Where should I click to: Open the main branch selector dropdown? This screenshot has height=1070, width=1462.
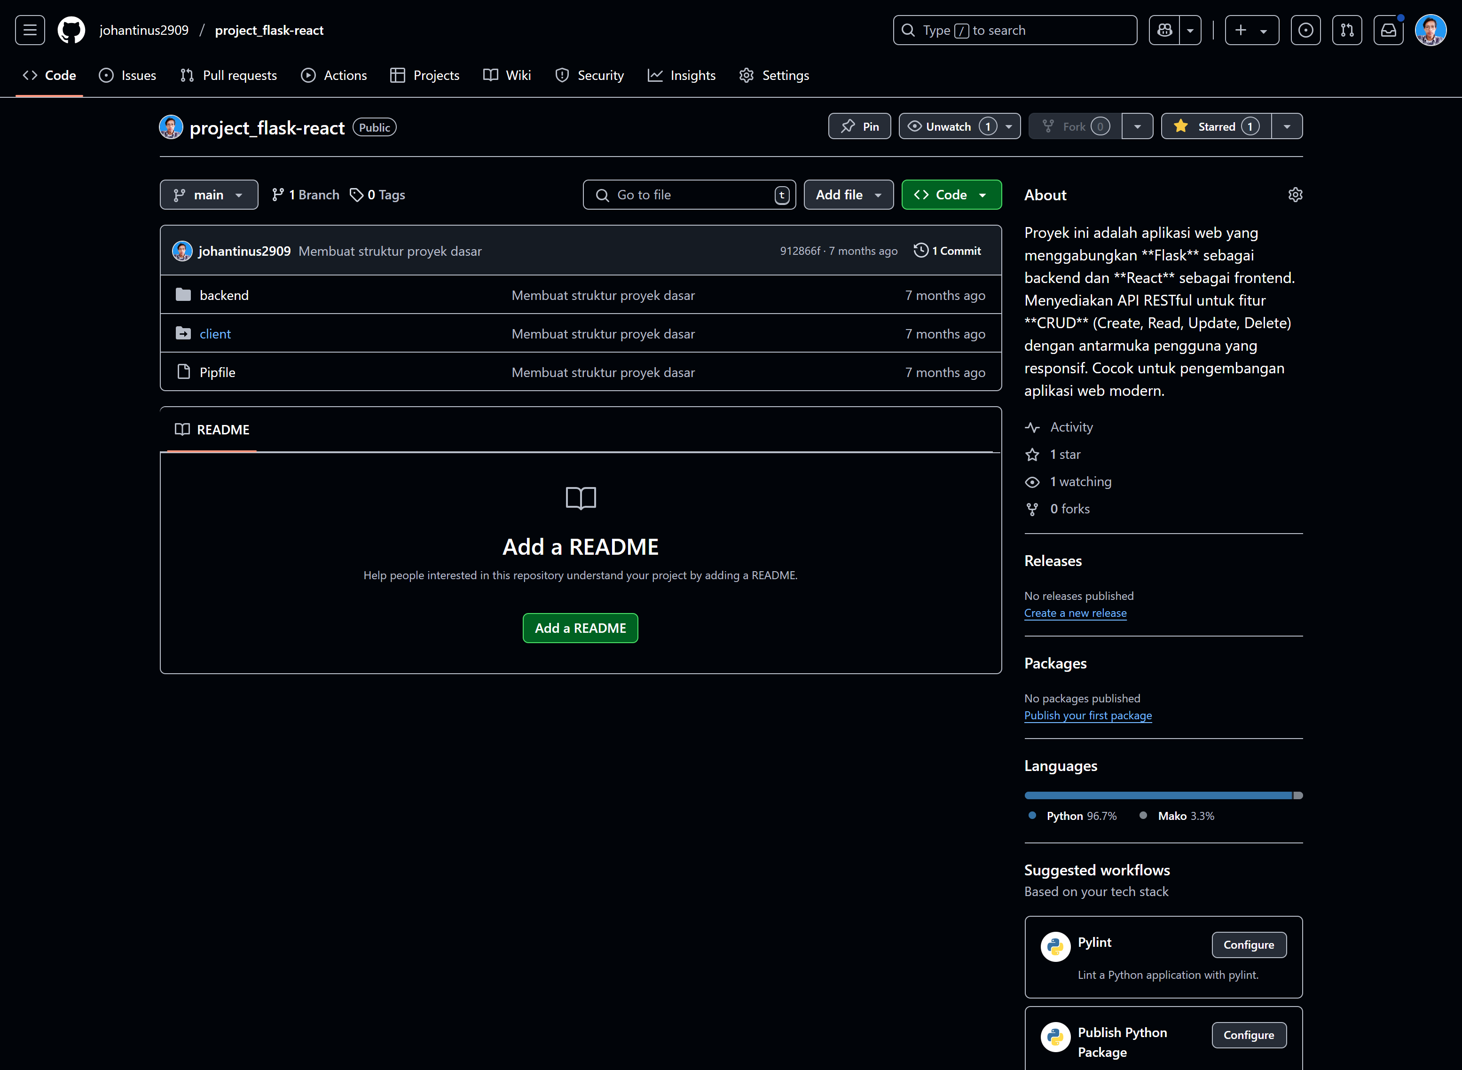pos(208,194)
